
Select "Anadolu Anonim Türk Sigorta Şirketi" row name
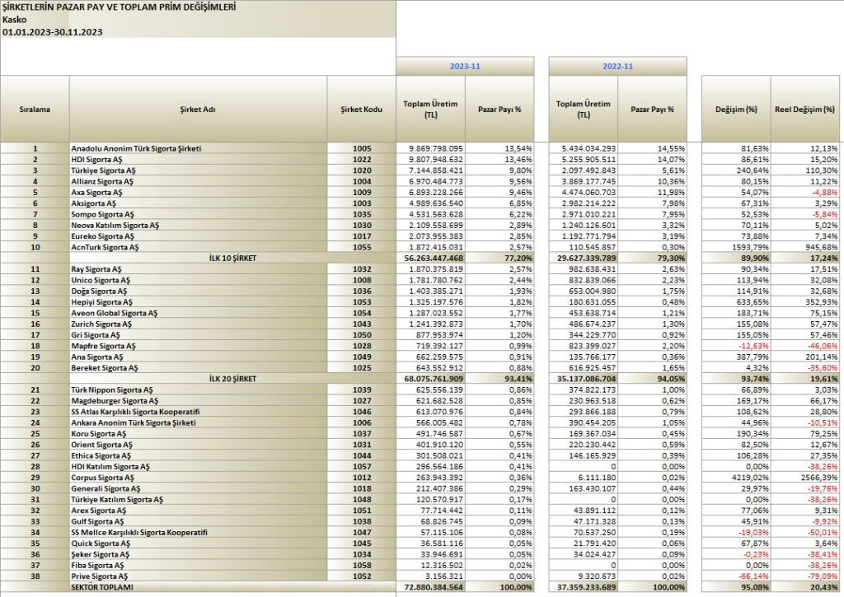(x=136, y=148)
